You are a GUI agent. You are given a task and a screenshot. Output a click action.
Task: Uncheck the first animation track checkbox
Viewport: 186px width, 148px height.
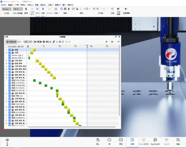pos(10,50)
